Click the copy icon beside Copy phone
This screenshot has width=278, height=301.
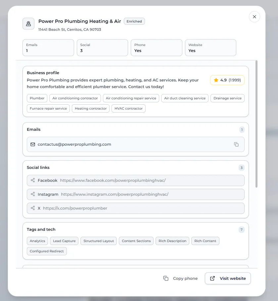click(166, 278)
